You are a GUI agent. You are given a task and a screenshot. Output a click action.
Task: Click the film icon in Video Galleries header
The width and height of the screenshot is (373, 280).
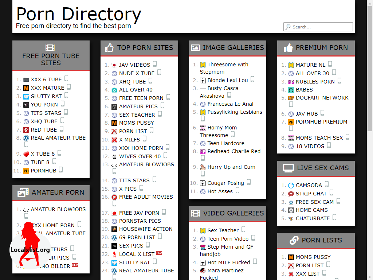pyautogui.click(x=196, y=213)
